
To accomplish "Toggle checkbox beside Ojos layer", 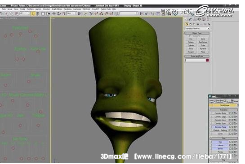I will pos(230,142).
